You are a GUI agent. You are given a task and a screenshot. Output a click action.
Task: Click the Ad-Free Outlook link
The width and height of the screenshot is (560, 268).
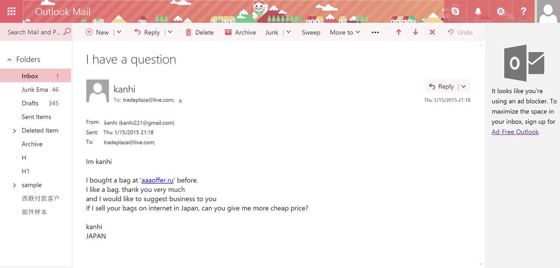coord(515,132)
